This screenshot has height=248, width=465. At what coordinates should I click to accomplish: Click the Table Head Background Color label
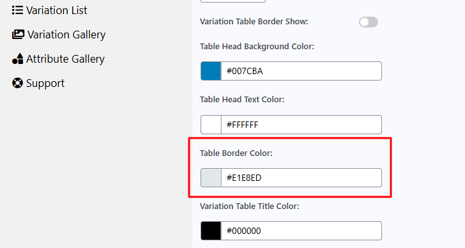(257, 47)
